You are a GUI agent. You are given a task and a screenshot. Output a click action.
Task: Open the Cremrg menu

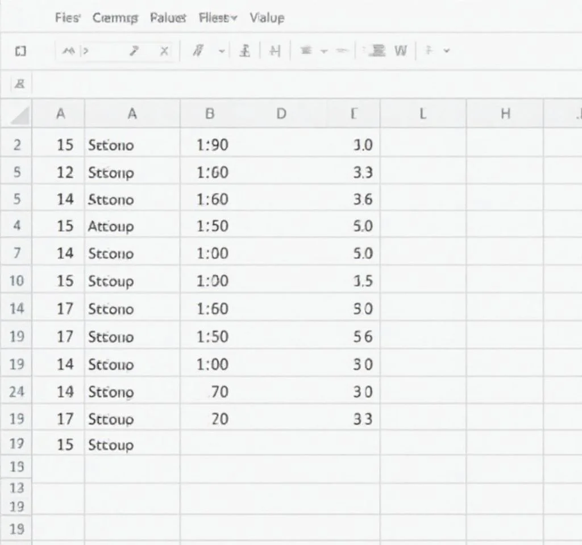[115, 18]
